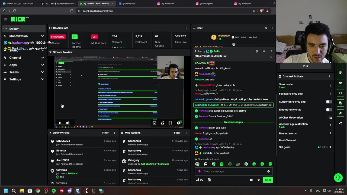
Task: Open the support headset chat bubble
Action: (x=338, y=178)
